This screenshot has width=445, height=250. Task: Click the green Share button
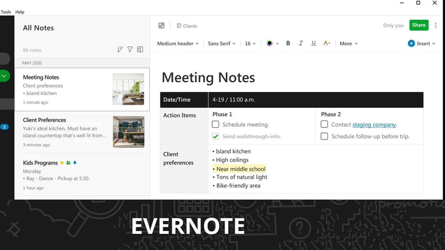coord(419,25)
